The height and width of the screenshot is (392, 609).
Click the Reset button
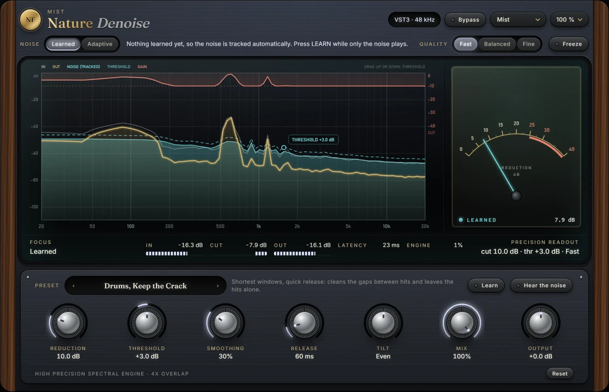coord(560,373)
